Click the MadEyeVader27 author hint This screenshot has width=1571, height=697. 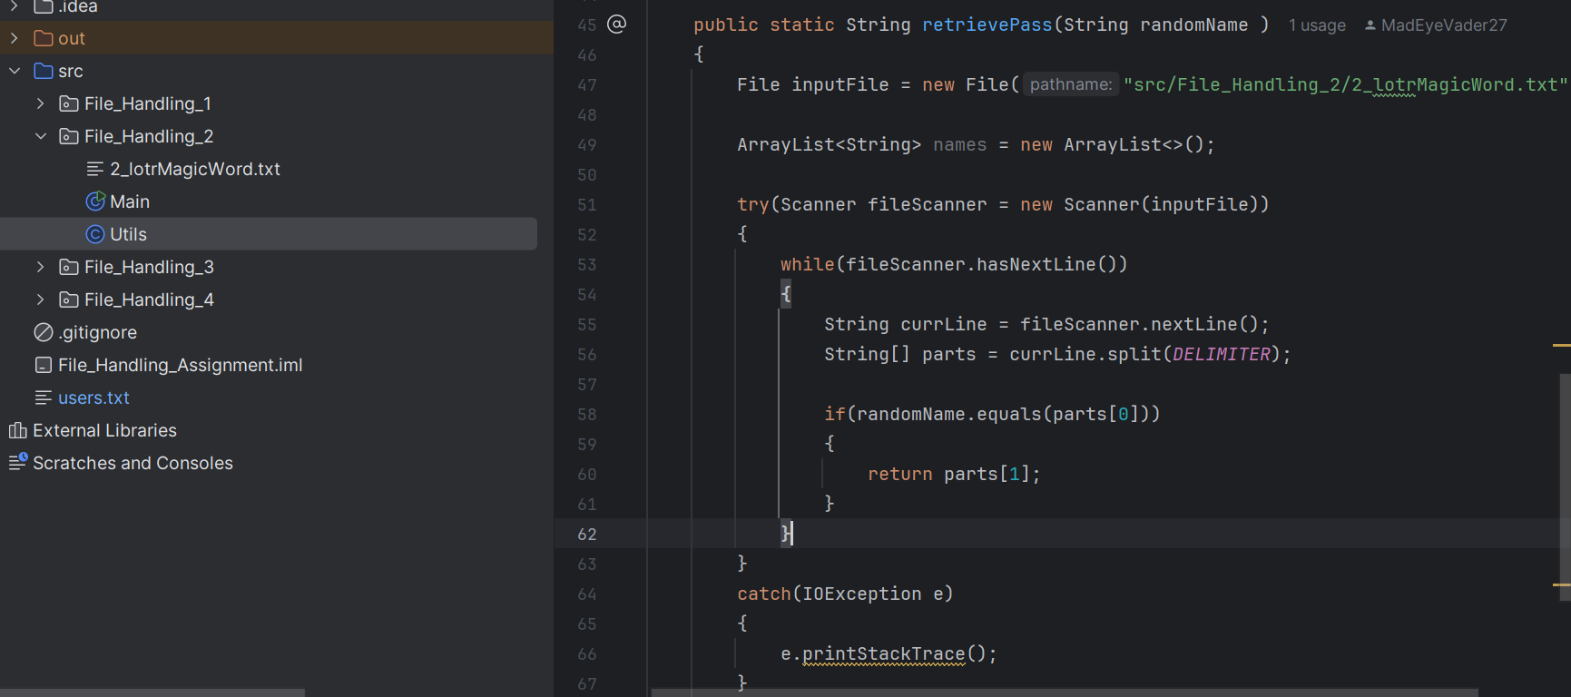[x=1443, y=25]
